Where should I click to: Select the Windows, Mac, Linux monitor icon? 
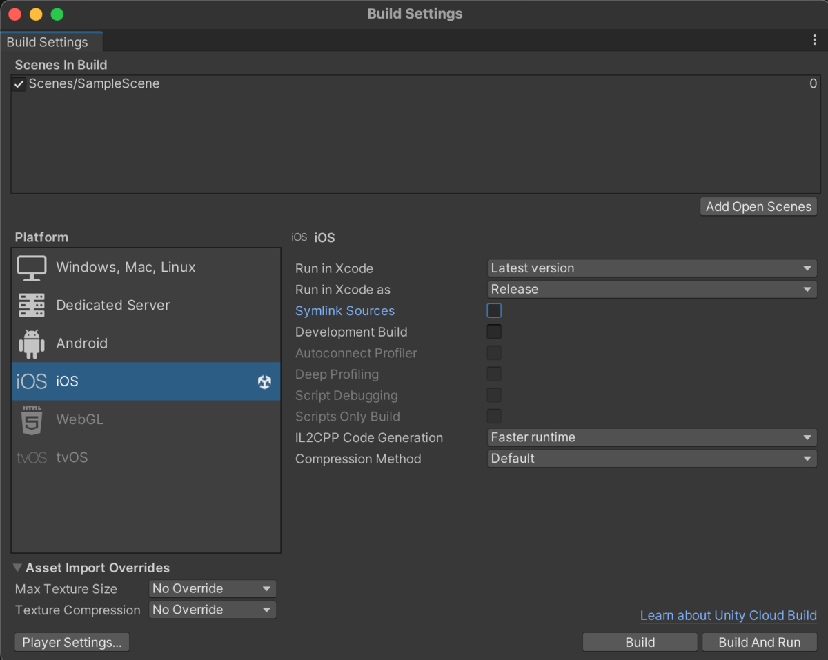pyautogui.click(x=32, y=268)
